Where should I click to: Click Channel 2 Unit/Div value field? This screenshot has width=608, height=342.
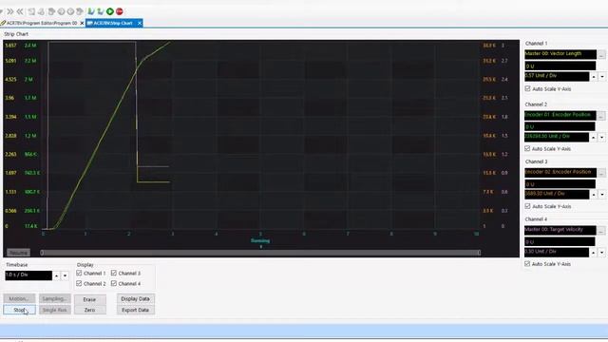pyautogui.click(x=557, y=137)
